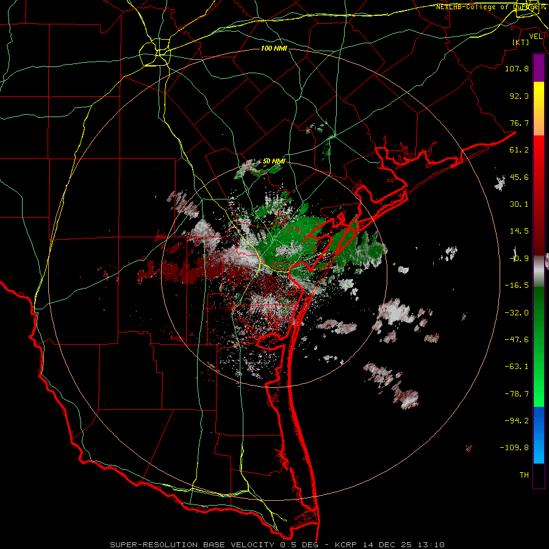Click the gray near-zero segment of the color bar

pos(539,271)
